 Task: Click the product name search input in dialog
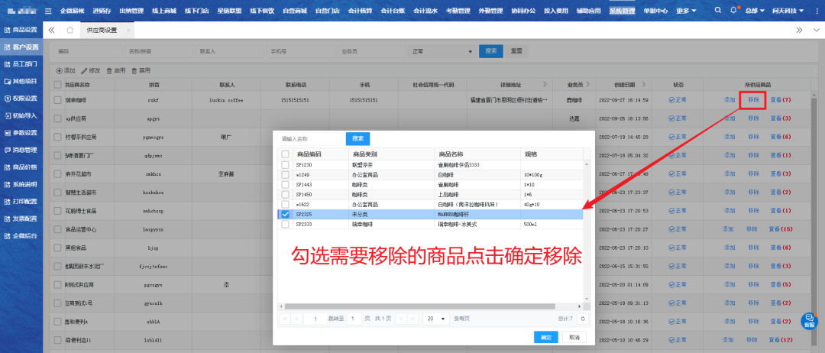coord(311,139)
